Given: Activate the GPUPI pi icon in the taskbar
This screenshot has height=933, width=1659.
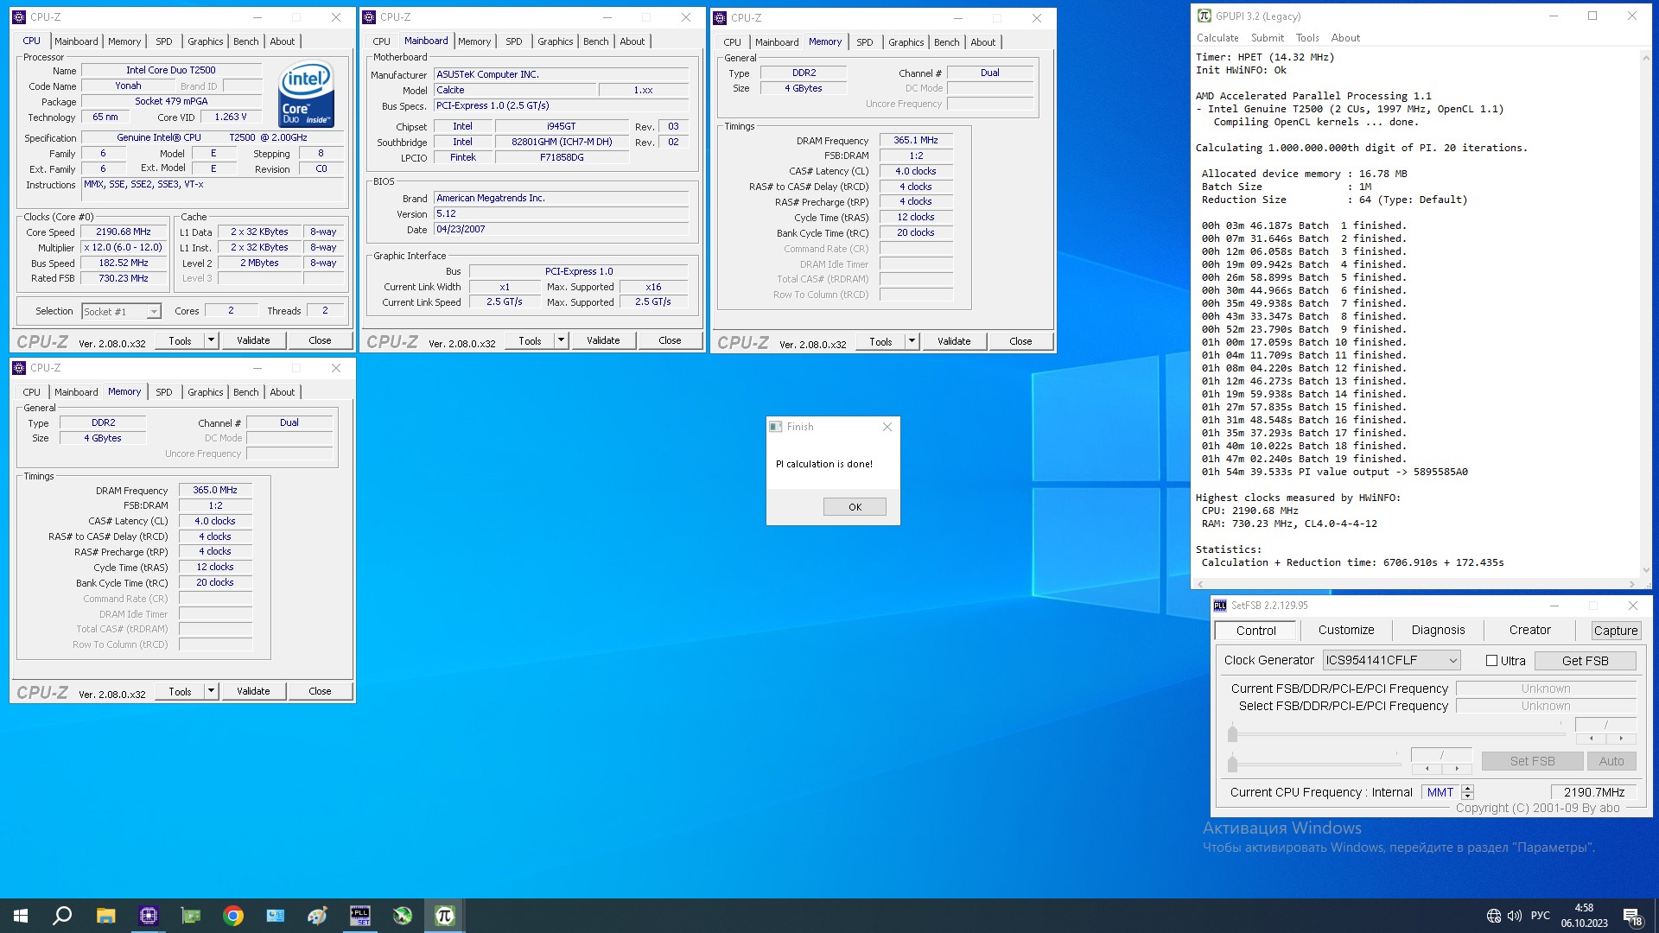Looking at the screenshot, I should (x=444, y=916).
